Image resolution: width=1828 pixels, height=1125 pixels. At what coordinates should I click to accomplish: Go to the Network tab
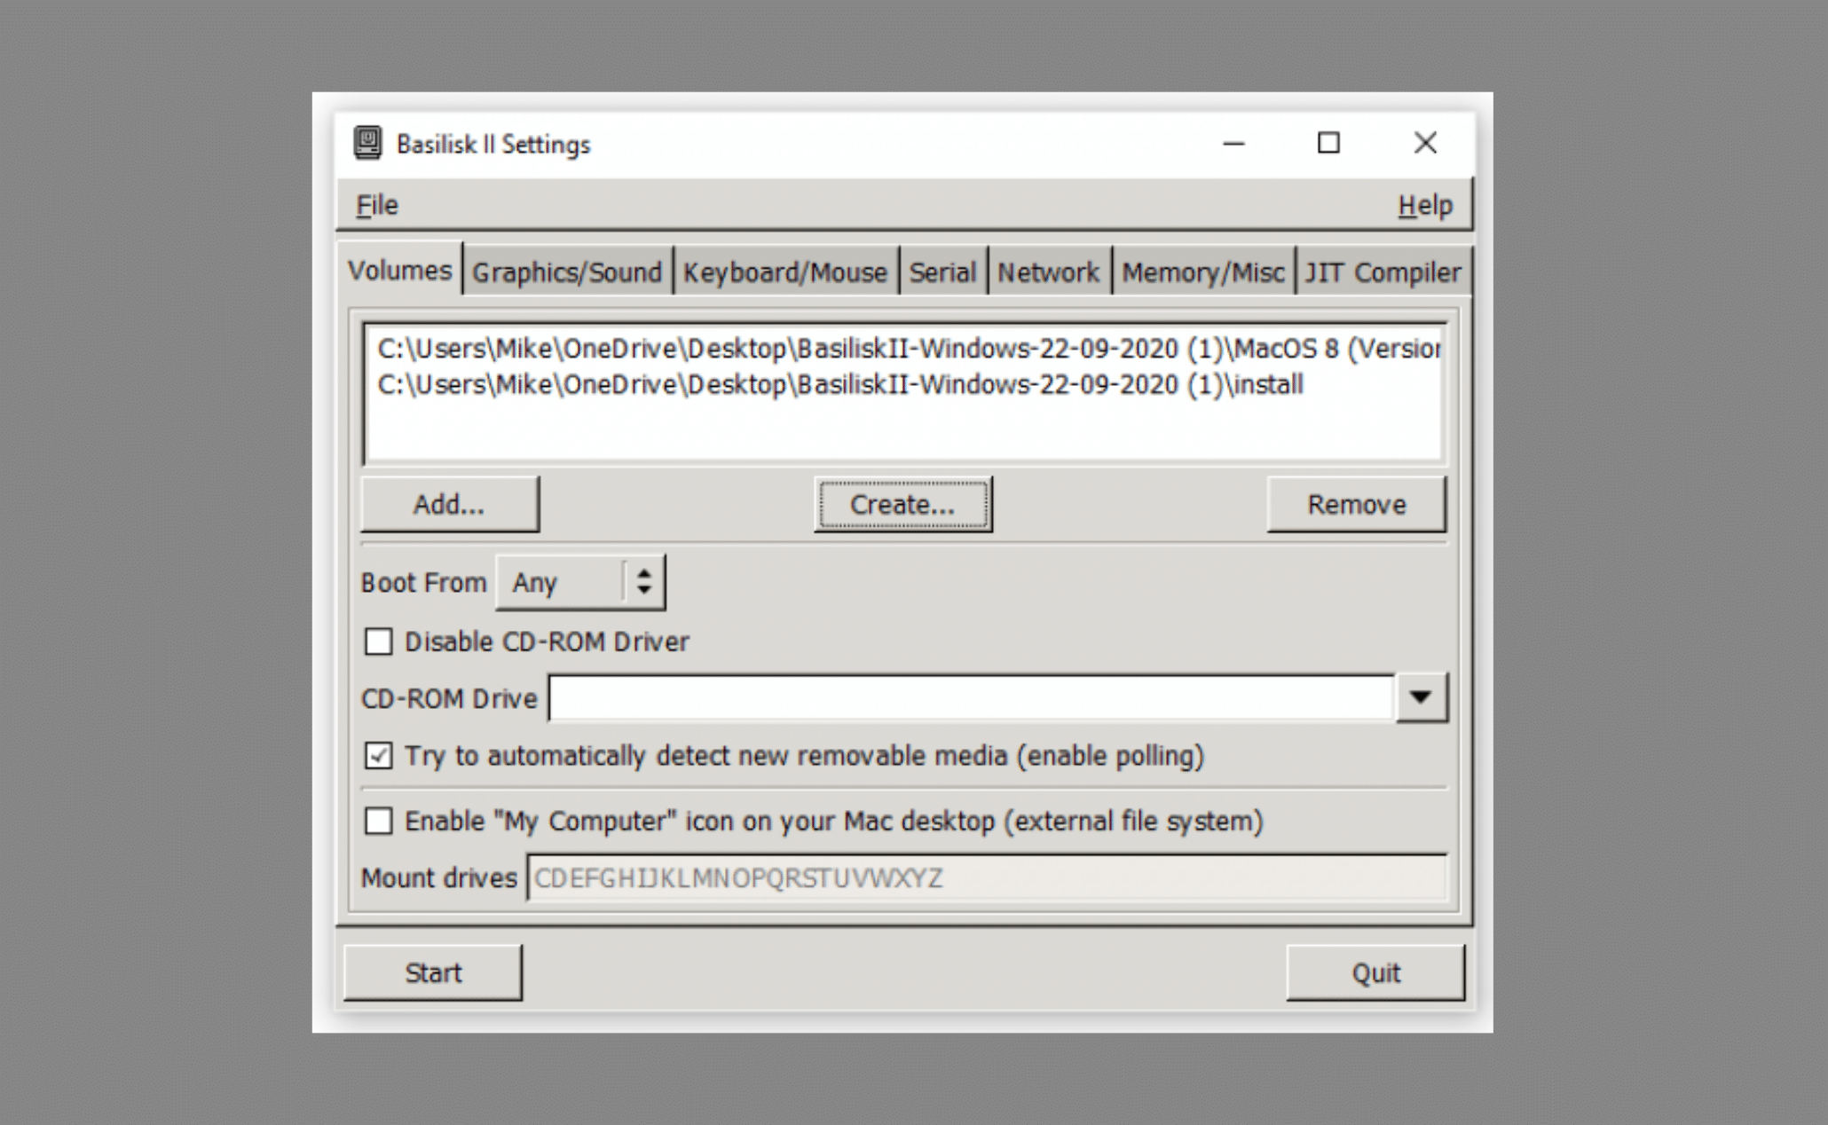[1049, 271]
